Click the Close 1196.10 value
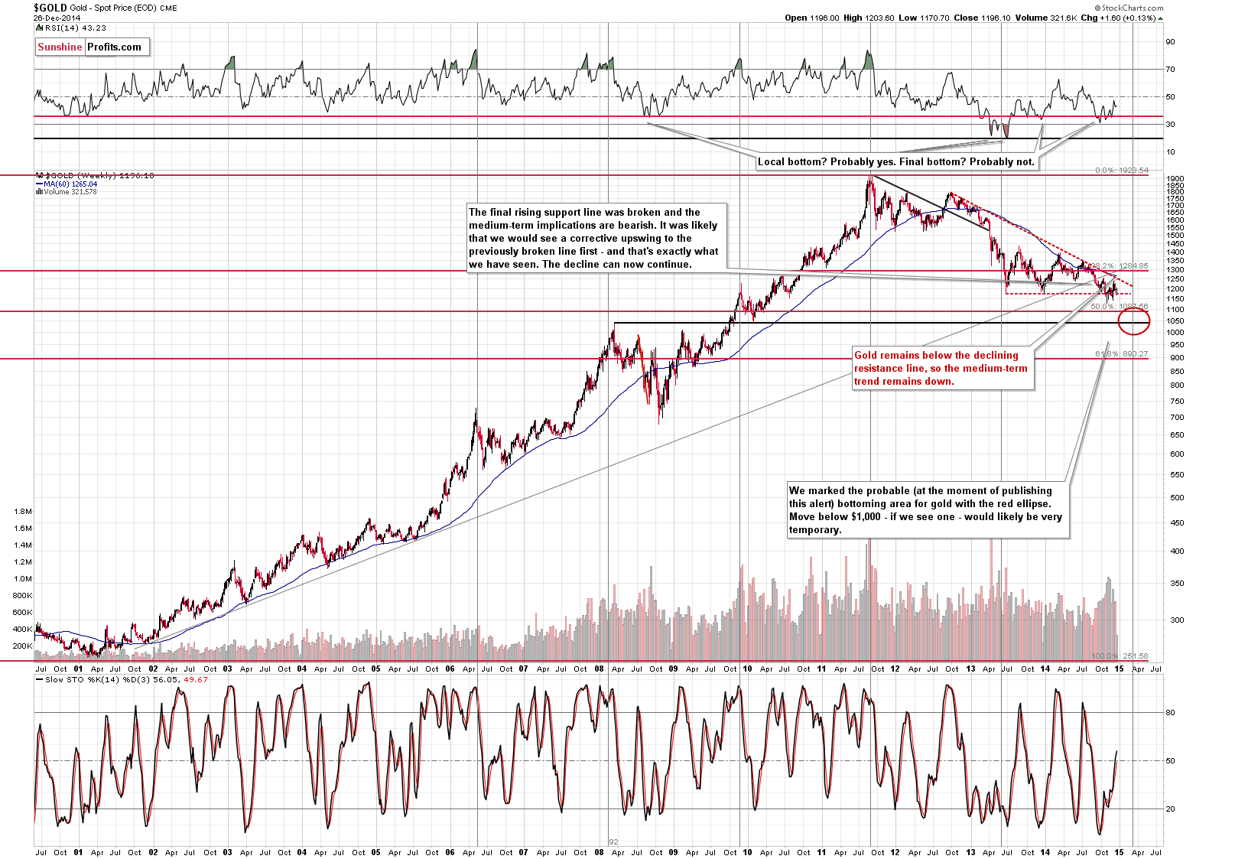 pyautogui.click(x=981, y=18)
